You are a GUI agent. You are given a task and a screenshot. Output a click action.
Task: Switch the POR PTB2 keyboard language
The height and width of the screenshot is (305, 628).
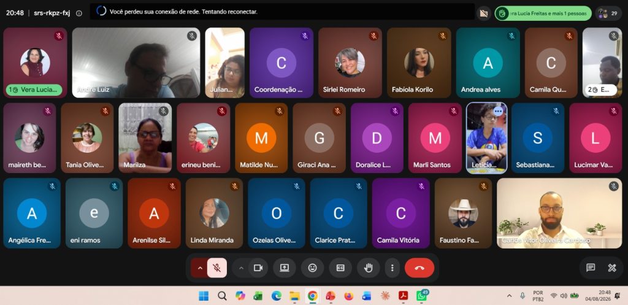click(538, 296)
